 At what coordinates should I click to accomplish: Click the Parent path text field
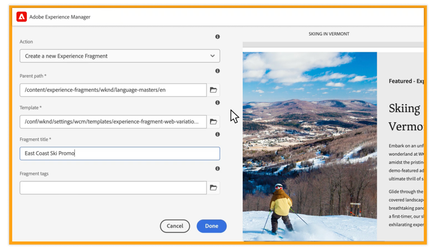(x=113, y=90)
